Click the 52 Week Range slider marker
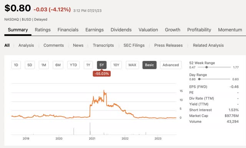This screenshot has height=148, width=246. (x=207, y=67)
